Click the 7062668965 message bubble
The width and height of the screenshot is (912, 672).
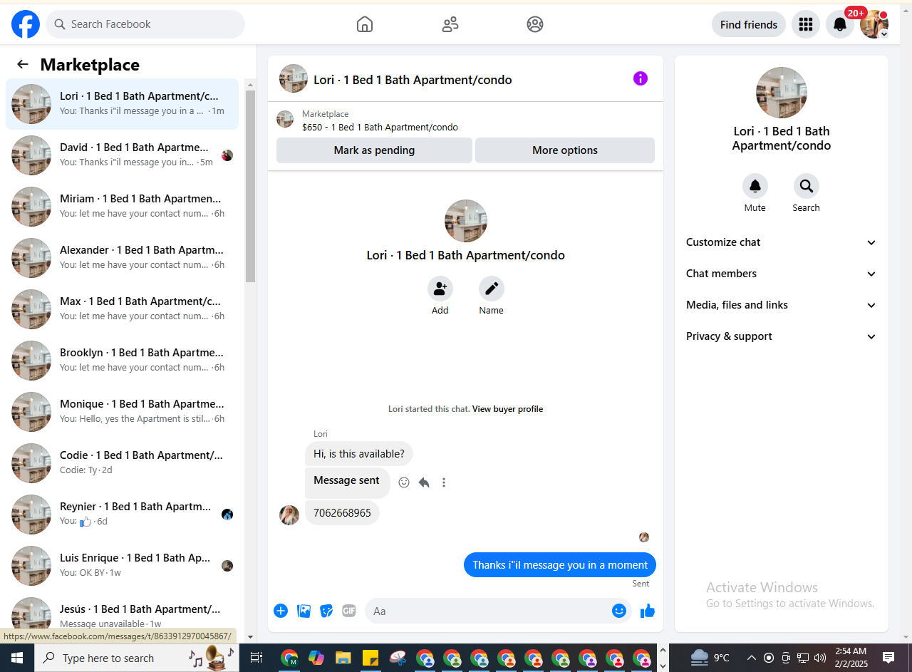click(342, 513)
